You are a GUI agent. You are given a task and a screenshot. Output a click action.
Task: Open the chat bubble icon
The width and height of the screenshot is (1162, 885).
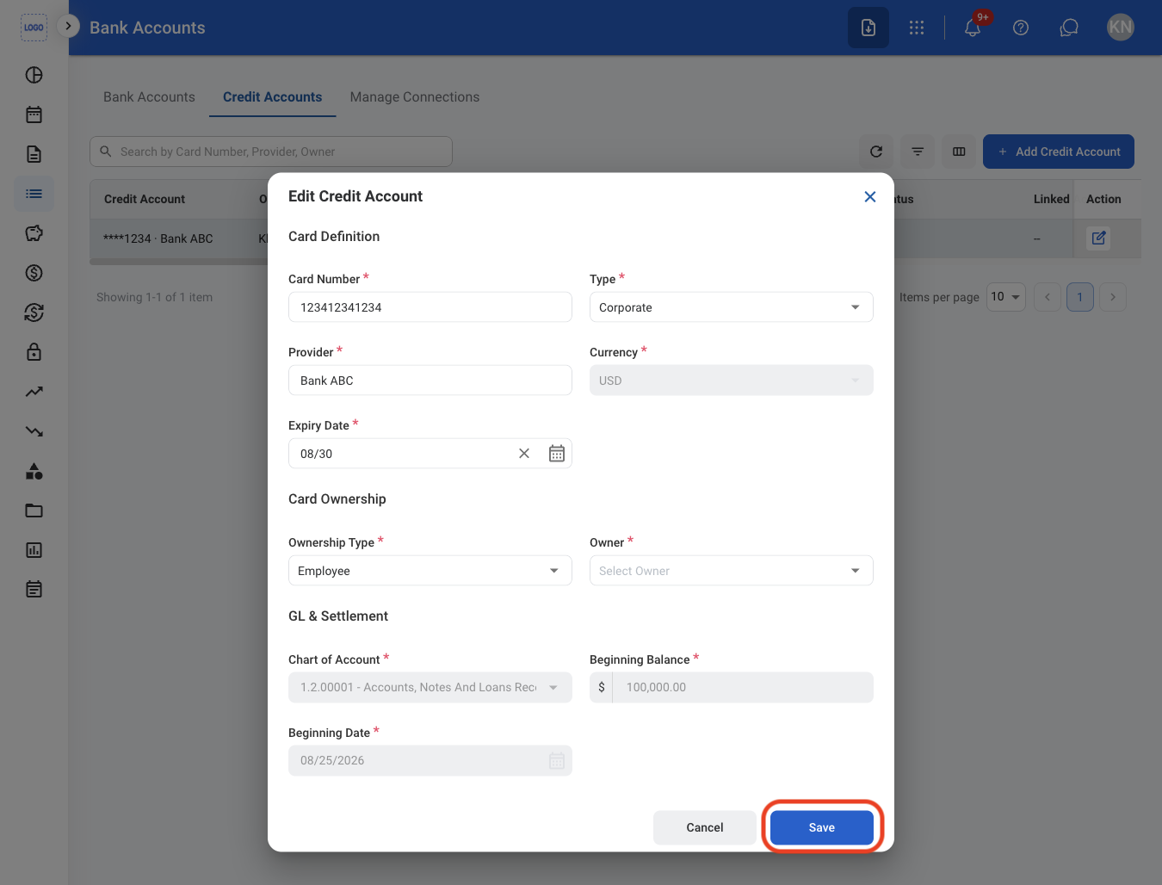(1069, 28)
